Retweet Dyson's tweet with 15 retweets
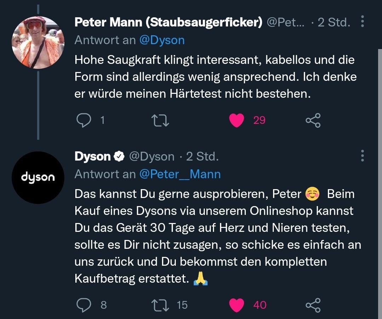382x319 pixels. point(160,305)
